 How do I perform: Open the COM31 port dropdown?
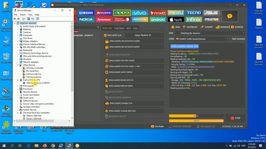point(201,39)
